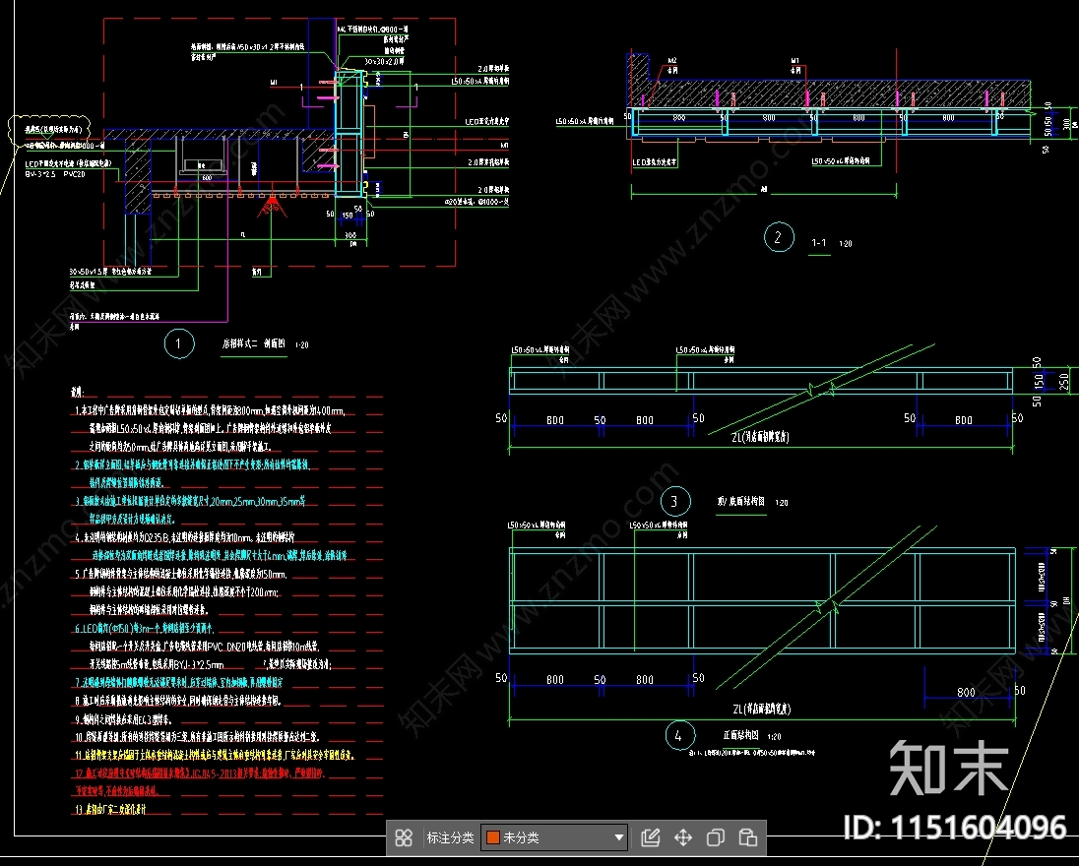Click detail bubble number 3
Screen dimensions: 1079x866
[x=674, y=502]
